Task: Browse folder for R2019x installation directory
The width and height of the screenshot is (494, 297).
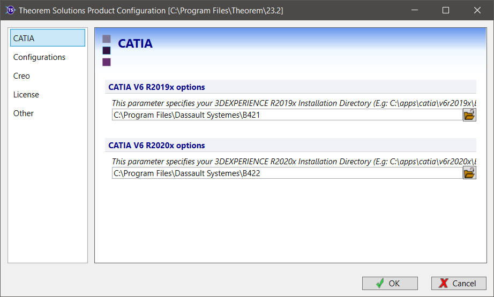Action: click(469, 115)
